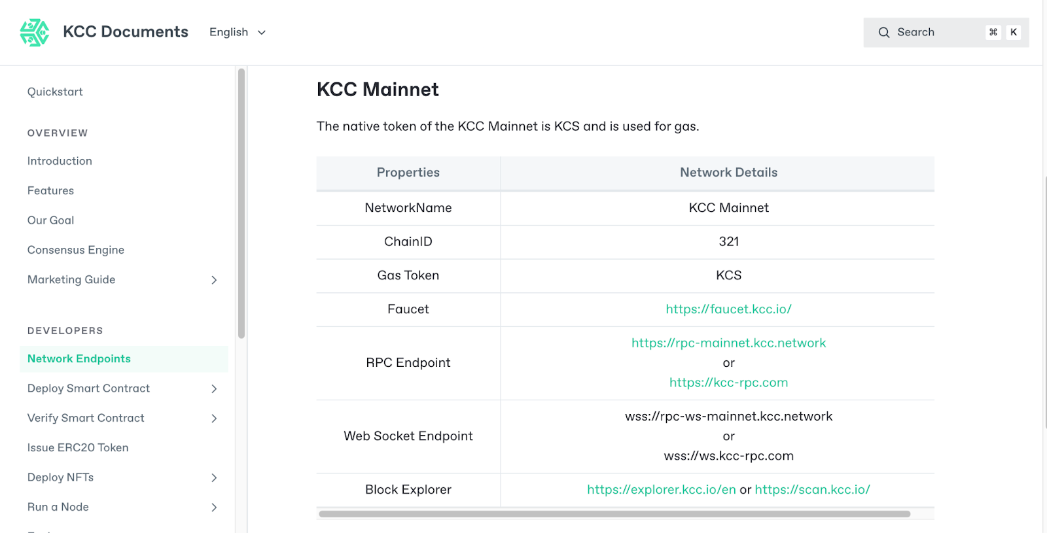Navigate to Consensus Engine page

76,250
